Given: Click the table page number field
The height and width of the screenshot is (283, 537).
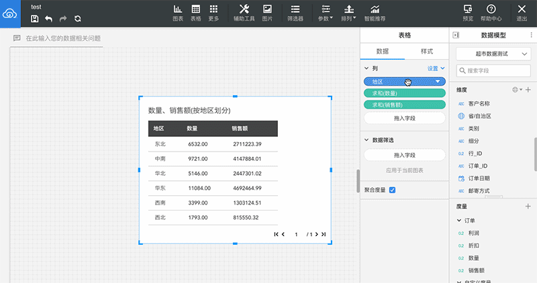Looking at the screenshot, I should [296, 235].
